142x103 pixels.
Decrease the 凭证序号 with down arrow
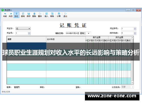coord(135,29)
